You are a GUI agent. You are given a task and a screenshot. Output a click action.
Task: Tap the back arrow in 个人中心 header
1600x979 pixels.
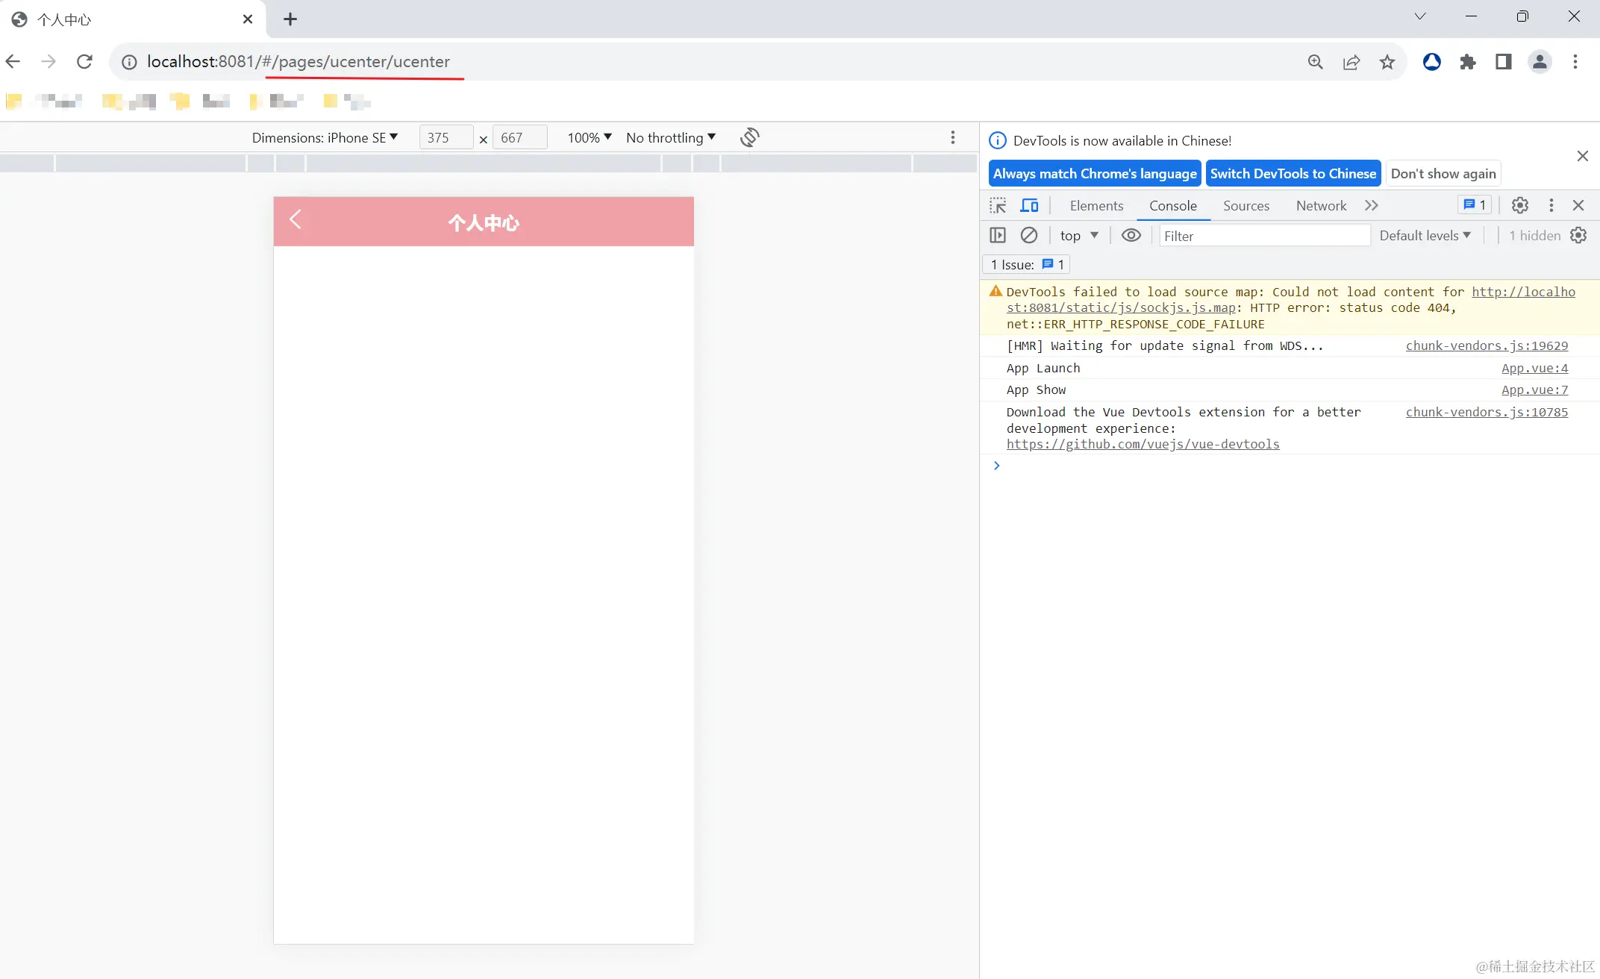click(296, 219)
